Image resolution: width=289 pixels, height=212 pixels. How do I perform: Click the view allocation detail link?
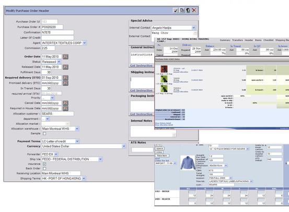[164, 125]
